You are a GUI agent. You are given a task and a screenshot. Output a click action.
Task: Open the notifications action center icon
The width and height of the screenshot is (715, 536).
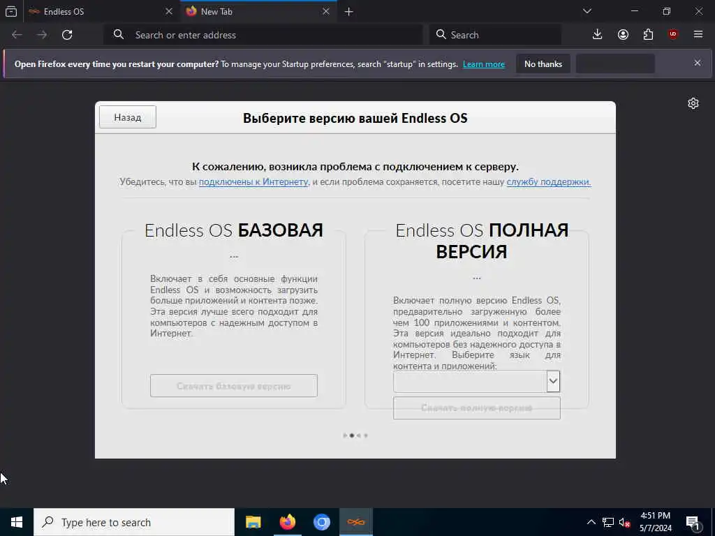coord(693,523)
